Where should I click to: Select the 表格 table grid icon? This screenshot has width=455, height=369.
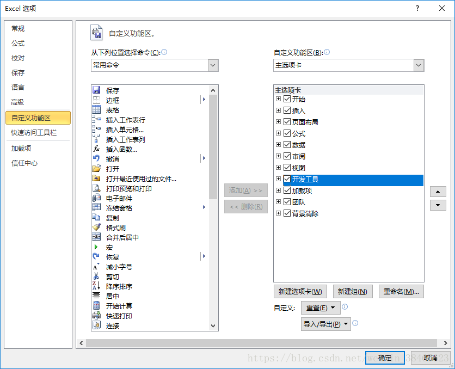pyautogui.click(x=96, y=109)
